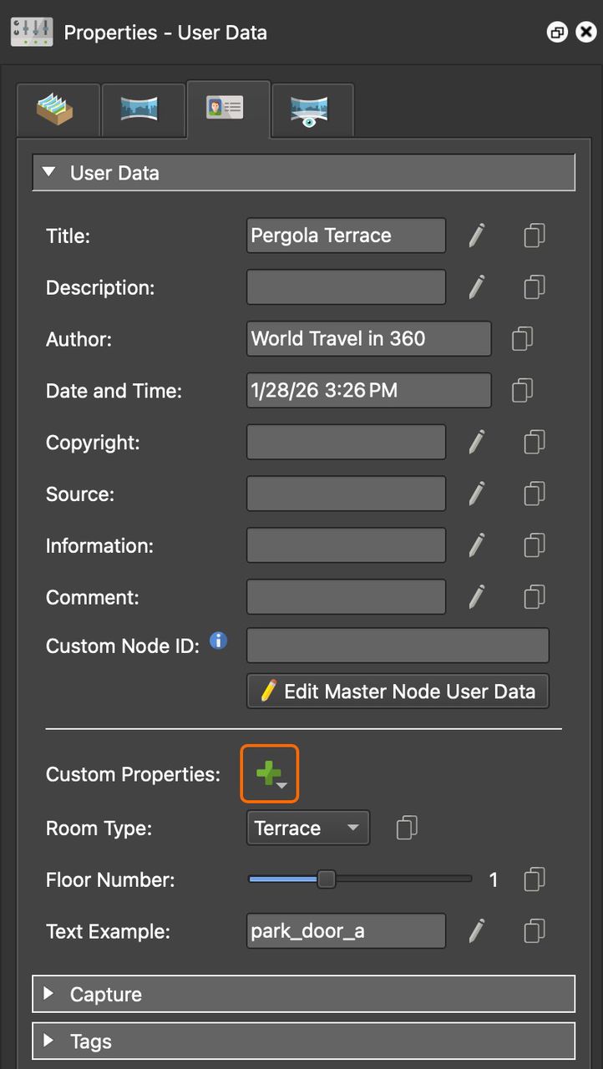Expand the Capture section
This screenshot has height=1069, width=603.
coord(303,994)
